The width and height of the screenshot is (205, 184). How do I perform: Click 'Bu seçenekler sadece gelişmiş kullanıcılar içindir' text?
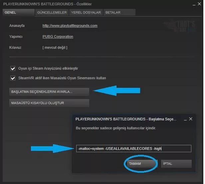tap(116, 128)
